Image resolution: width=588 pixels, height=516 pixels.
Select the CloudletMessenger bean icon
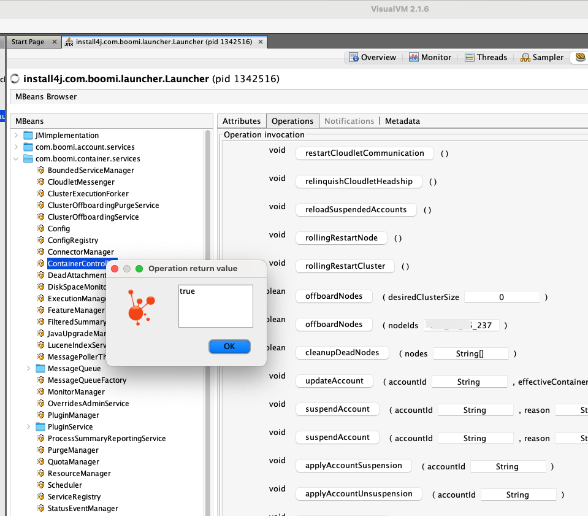pos(41,182)
